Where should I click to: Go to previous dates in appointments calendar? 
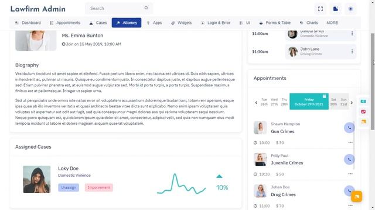[256, 103]
